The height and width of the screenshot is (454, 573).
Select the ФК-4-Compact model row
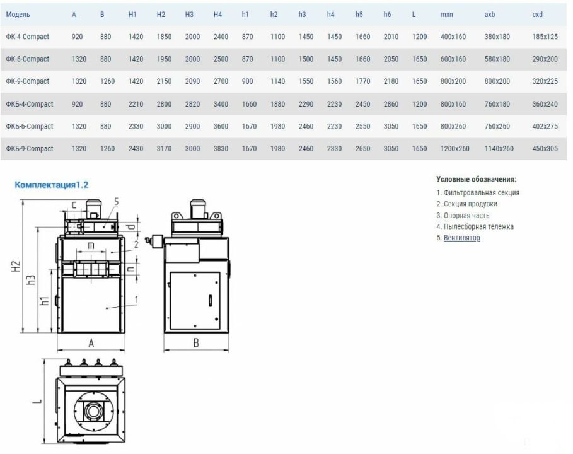coord(283,37)
